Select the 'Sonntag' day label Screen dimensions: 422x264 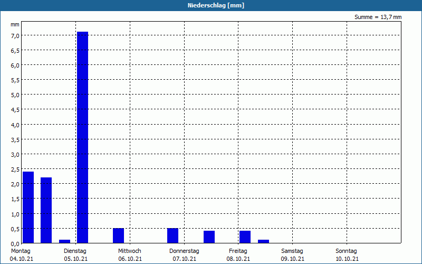point(347,251)
